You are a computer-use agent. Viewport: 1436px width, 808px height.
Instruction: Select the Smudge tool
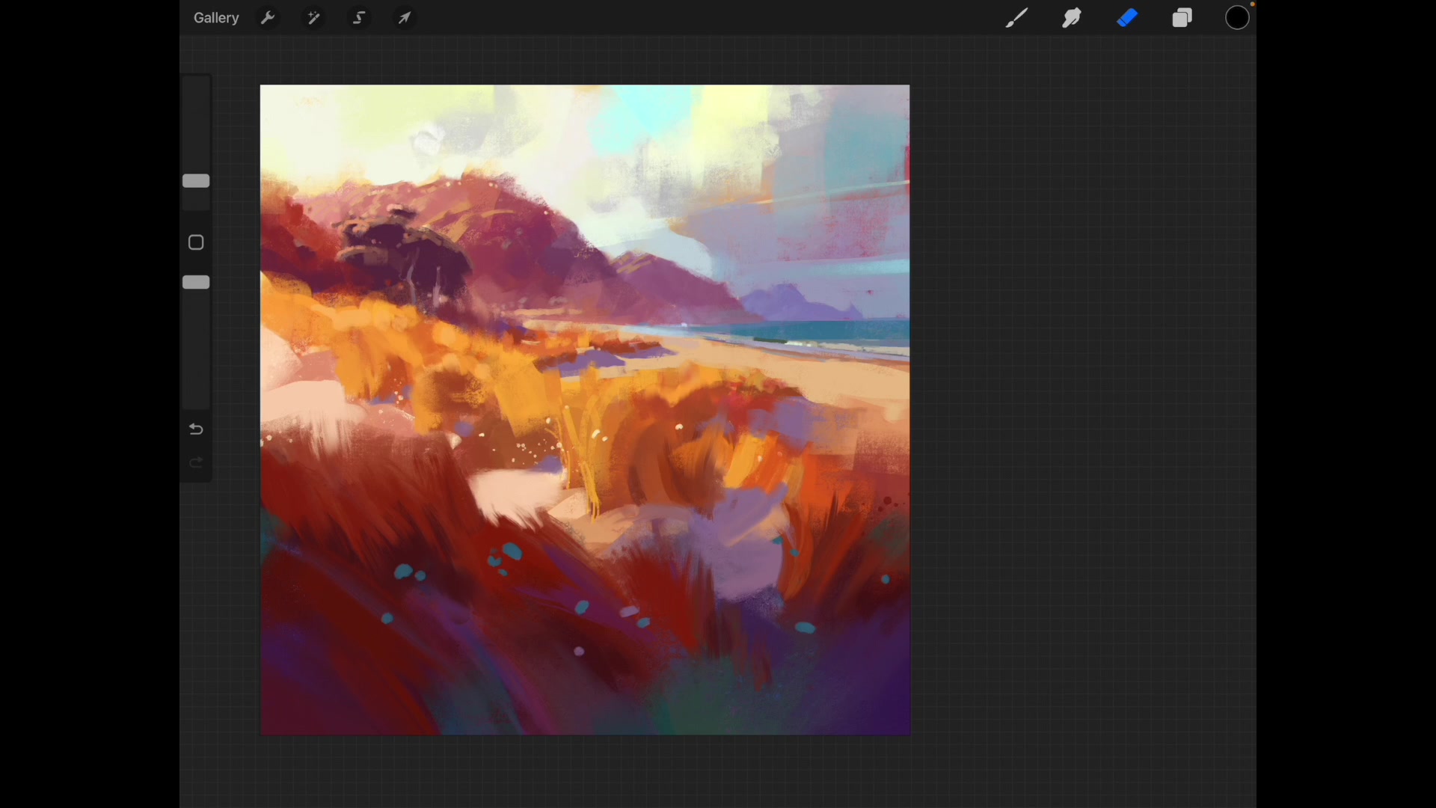click(1072, 18)
